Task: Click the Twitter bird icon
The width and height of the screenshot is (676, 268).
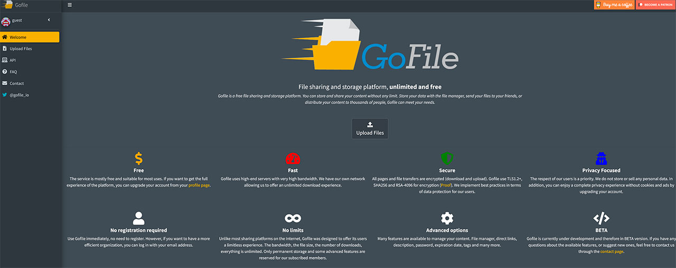Action: (5, 95)
